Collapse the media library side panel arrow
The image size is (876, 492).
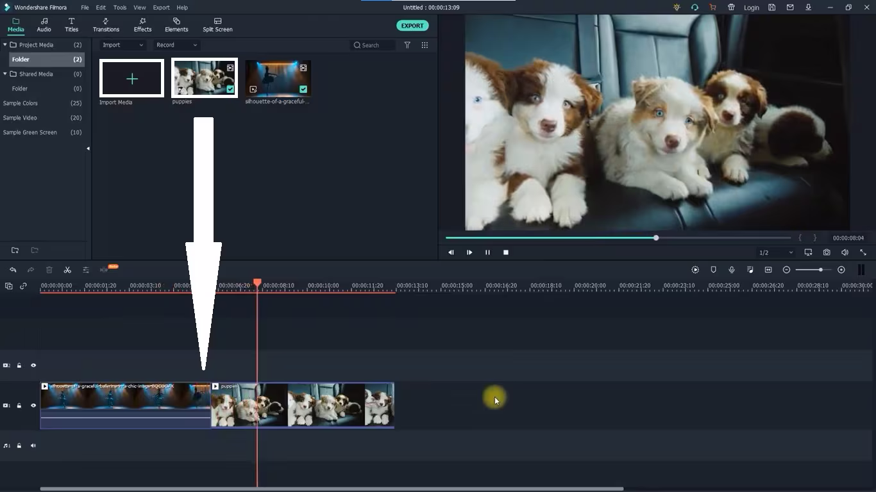click(x=88, y=149)
